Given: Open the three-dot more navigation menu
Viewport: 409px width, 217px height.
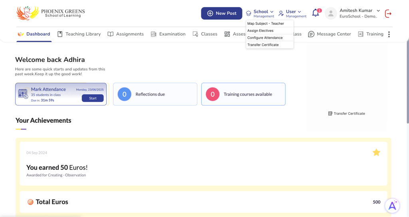Looking at the screenshot, I should pos(389,34).
